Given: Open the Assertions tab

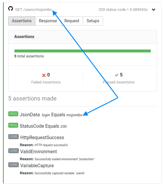Looking at the screenshot, I should point(22,21).
